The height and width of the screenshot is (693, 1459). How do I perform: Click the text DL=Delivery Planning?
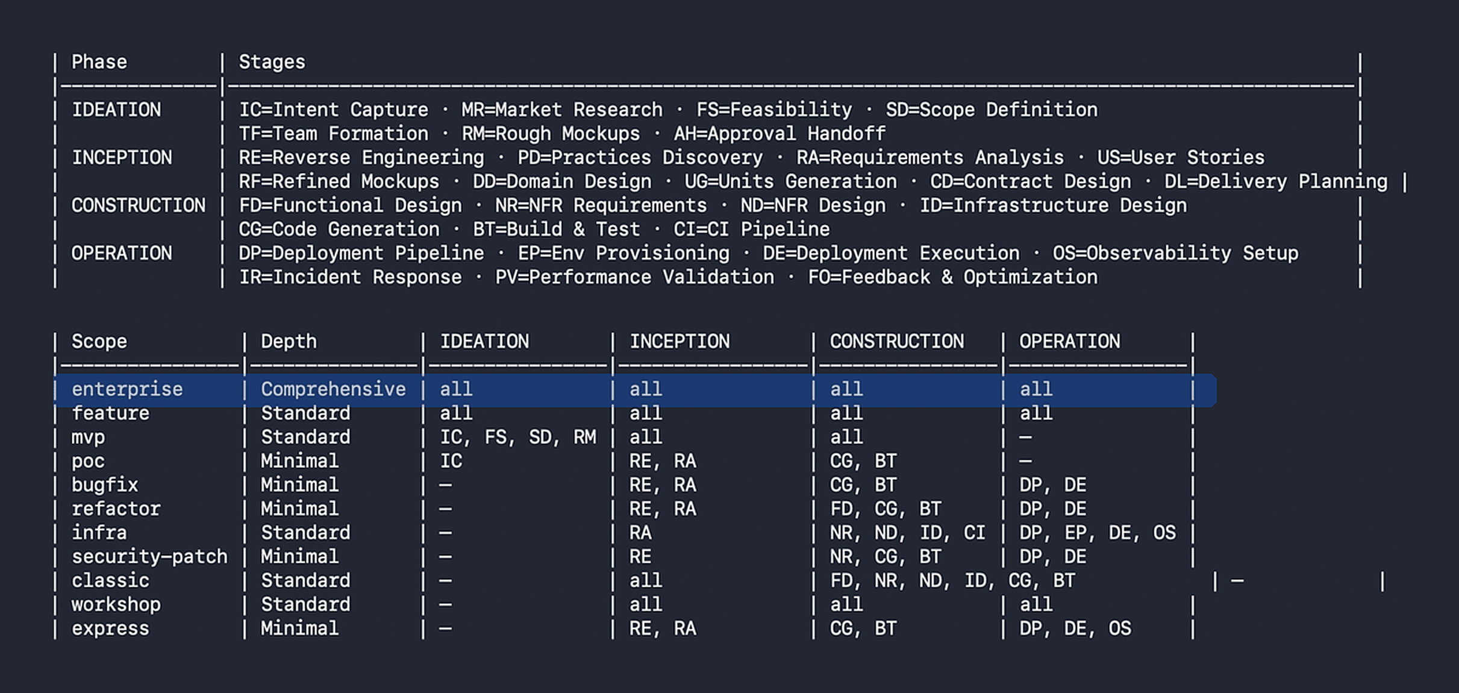click(x=1276, y=182)
